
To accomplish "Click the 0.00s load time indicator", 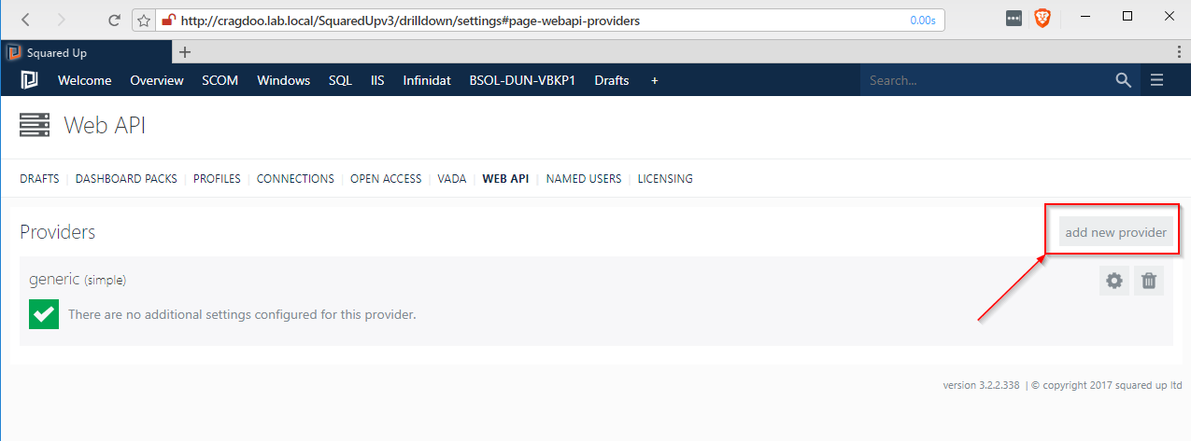I will tap(922, 20).
